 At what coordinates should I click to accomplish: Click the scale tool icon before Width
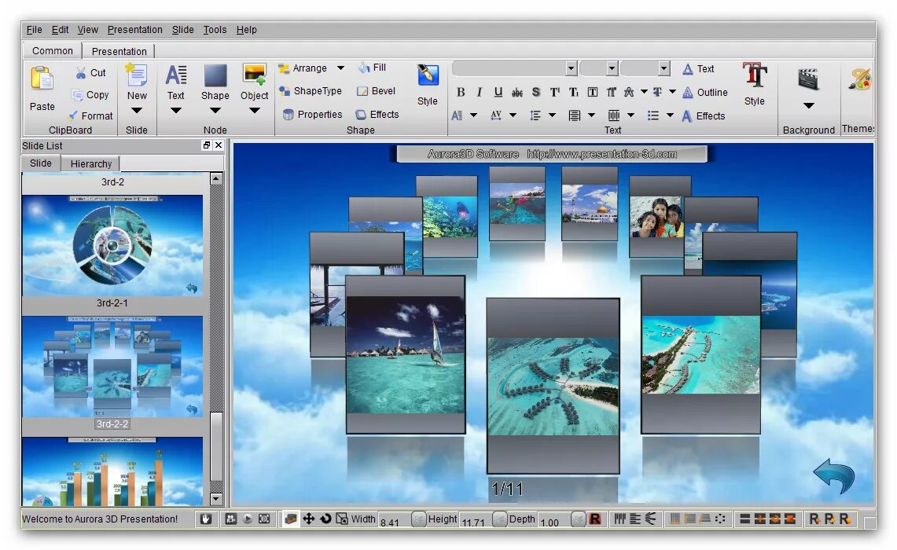pyautogui.click(x=341, y=519)
